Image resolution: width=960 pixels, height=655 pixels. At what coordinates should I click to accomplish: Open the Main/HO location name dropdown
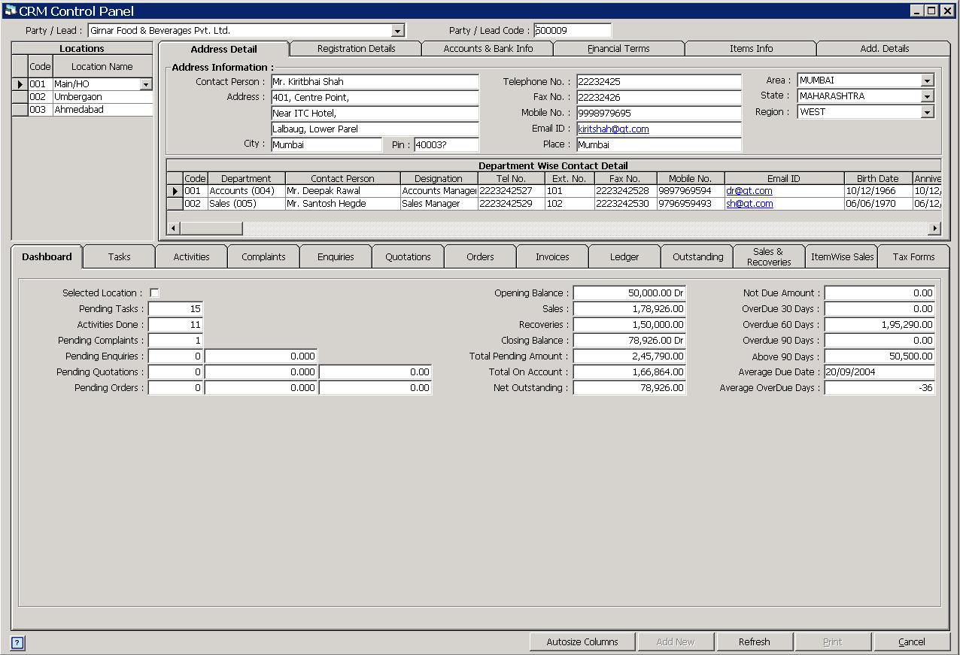pyautogui.click(x=146, y=84)
